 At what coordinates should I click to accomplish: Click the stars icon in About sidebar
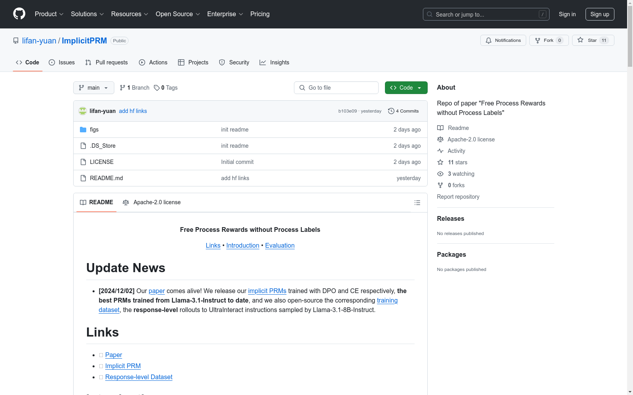(x=440, y=162)
